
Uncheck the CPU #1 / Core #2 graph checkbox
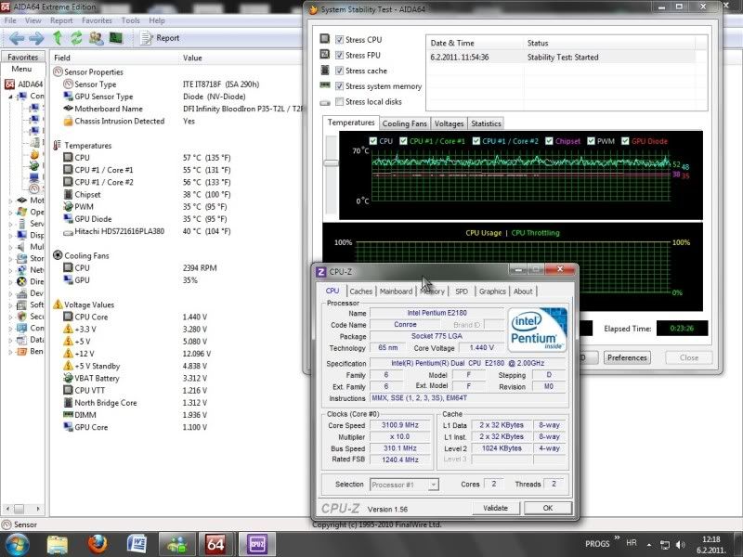pyautogui.click(x=476, y=141)
